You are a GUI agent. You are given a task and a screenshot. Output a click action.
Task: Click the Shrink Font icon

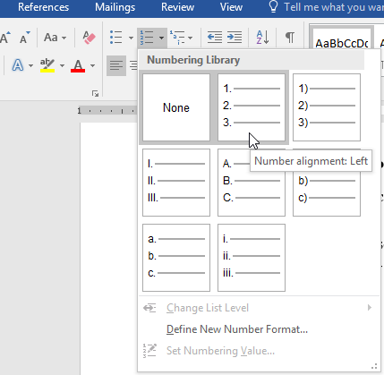tap(24, 38)
